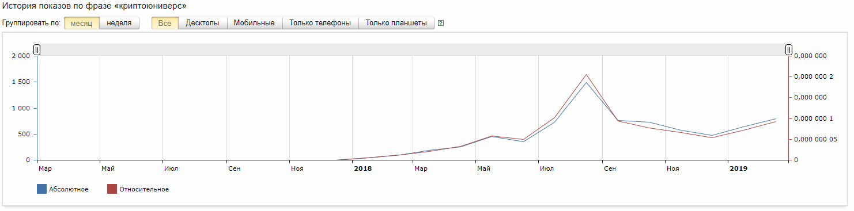Grab the right range slider handle
Image resolution: width=854 pixels, height=211 pixels.
(789, 50)
